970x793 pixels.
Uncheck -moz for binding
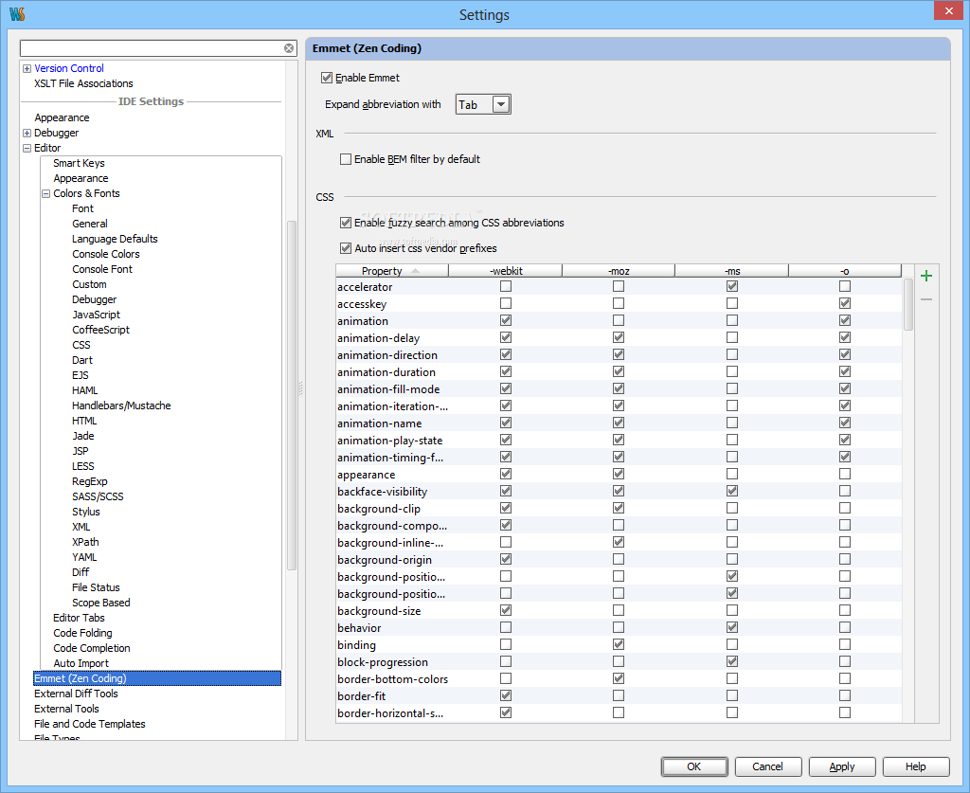619,644
